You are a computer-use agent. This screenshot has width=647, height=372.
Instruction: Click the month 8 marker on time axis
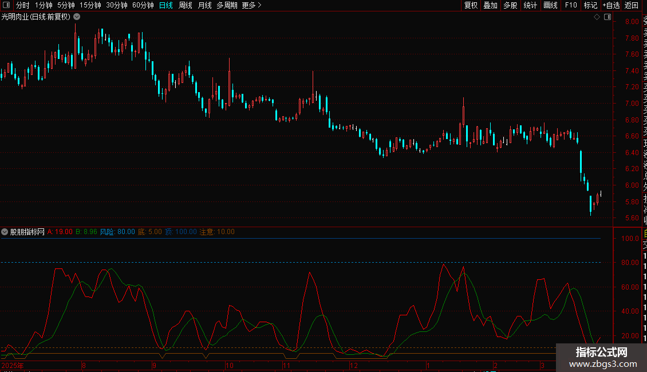84,365
